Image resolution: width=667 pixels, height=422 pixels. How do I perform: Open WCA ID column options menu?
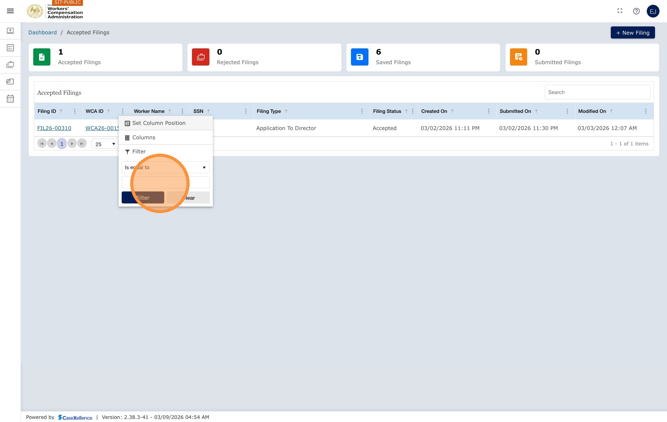click(x=123, y=111)
